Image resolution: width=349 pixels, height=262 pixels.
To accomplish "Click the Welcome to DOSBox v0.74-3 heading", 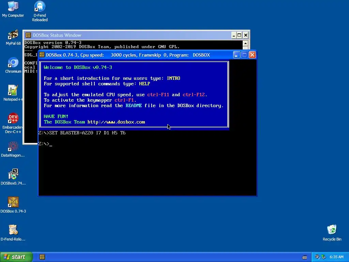I will coord(78,67).
